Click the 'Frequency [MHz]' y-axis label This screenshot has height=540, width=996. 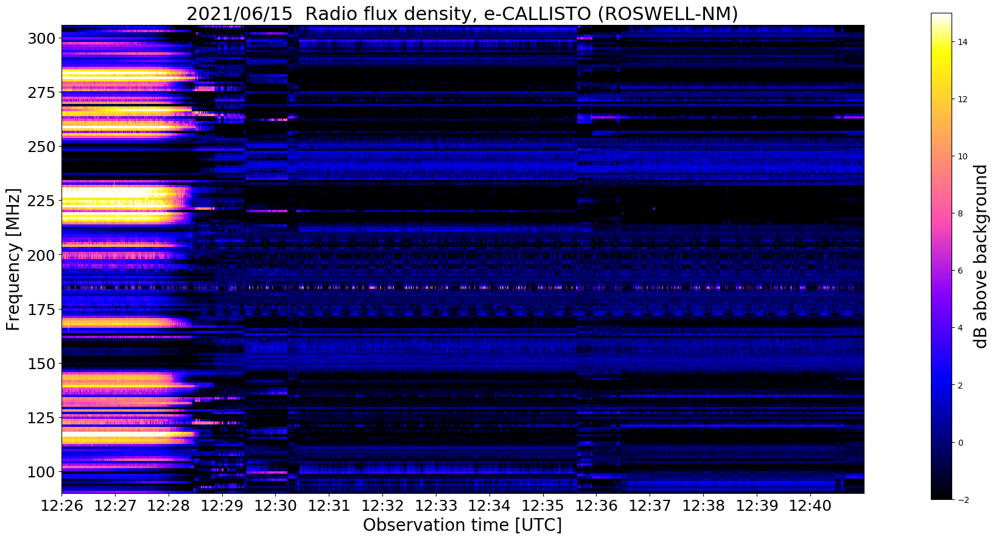coord(13,260)
